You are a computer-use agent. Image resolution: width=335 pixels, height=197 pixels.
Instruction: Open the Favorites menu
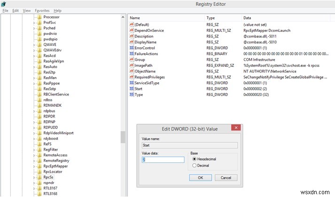coord(42,10)
